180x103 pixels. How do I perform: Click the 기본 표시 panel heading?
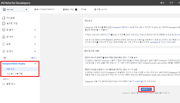88,21
